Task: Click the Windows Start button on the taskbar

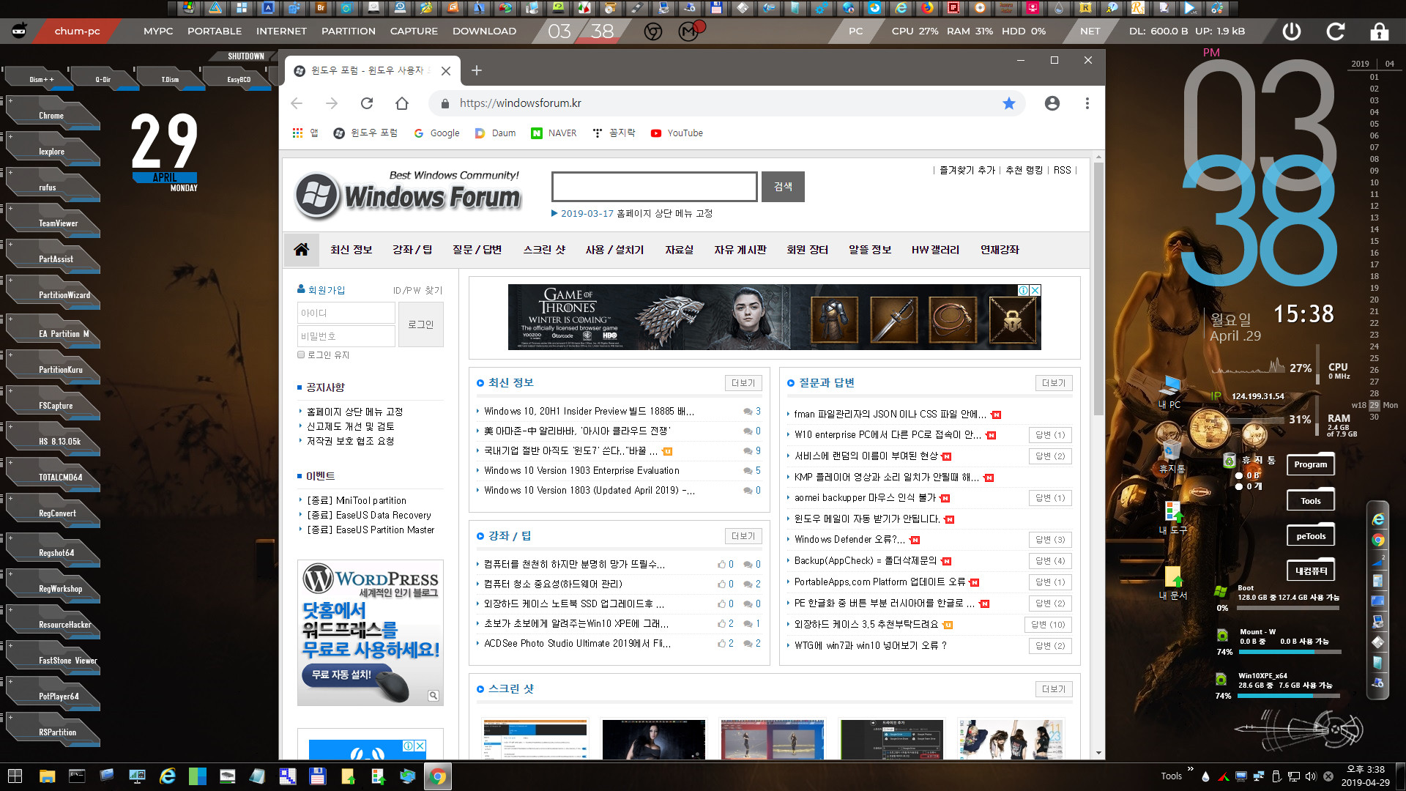Action: [x=15, y=776]
